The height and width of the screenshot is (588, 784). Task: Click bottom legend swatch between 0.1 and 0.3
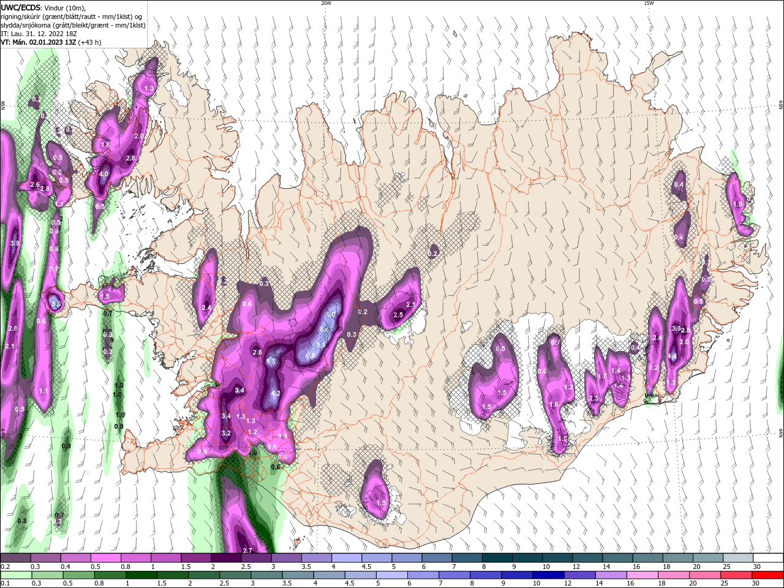coord(16,575)
